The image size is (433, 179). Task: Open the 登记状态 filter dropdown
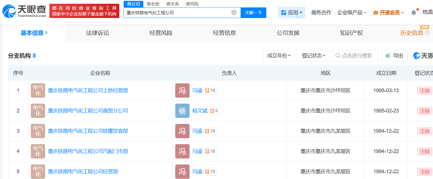tap(313, 56)
